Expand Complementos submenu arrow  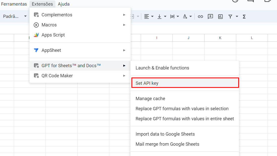pos(124,15)
